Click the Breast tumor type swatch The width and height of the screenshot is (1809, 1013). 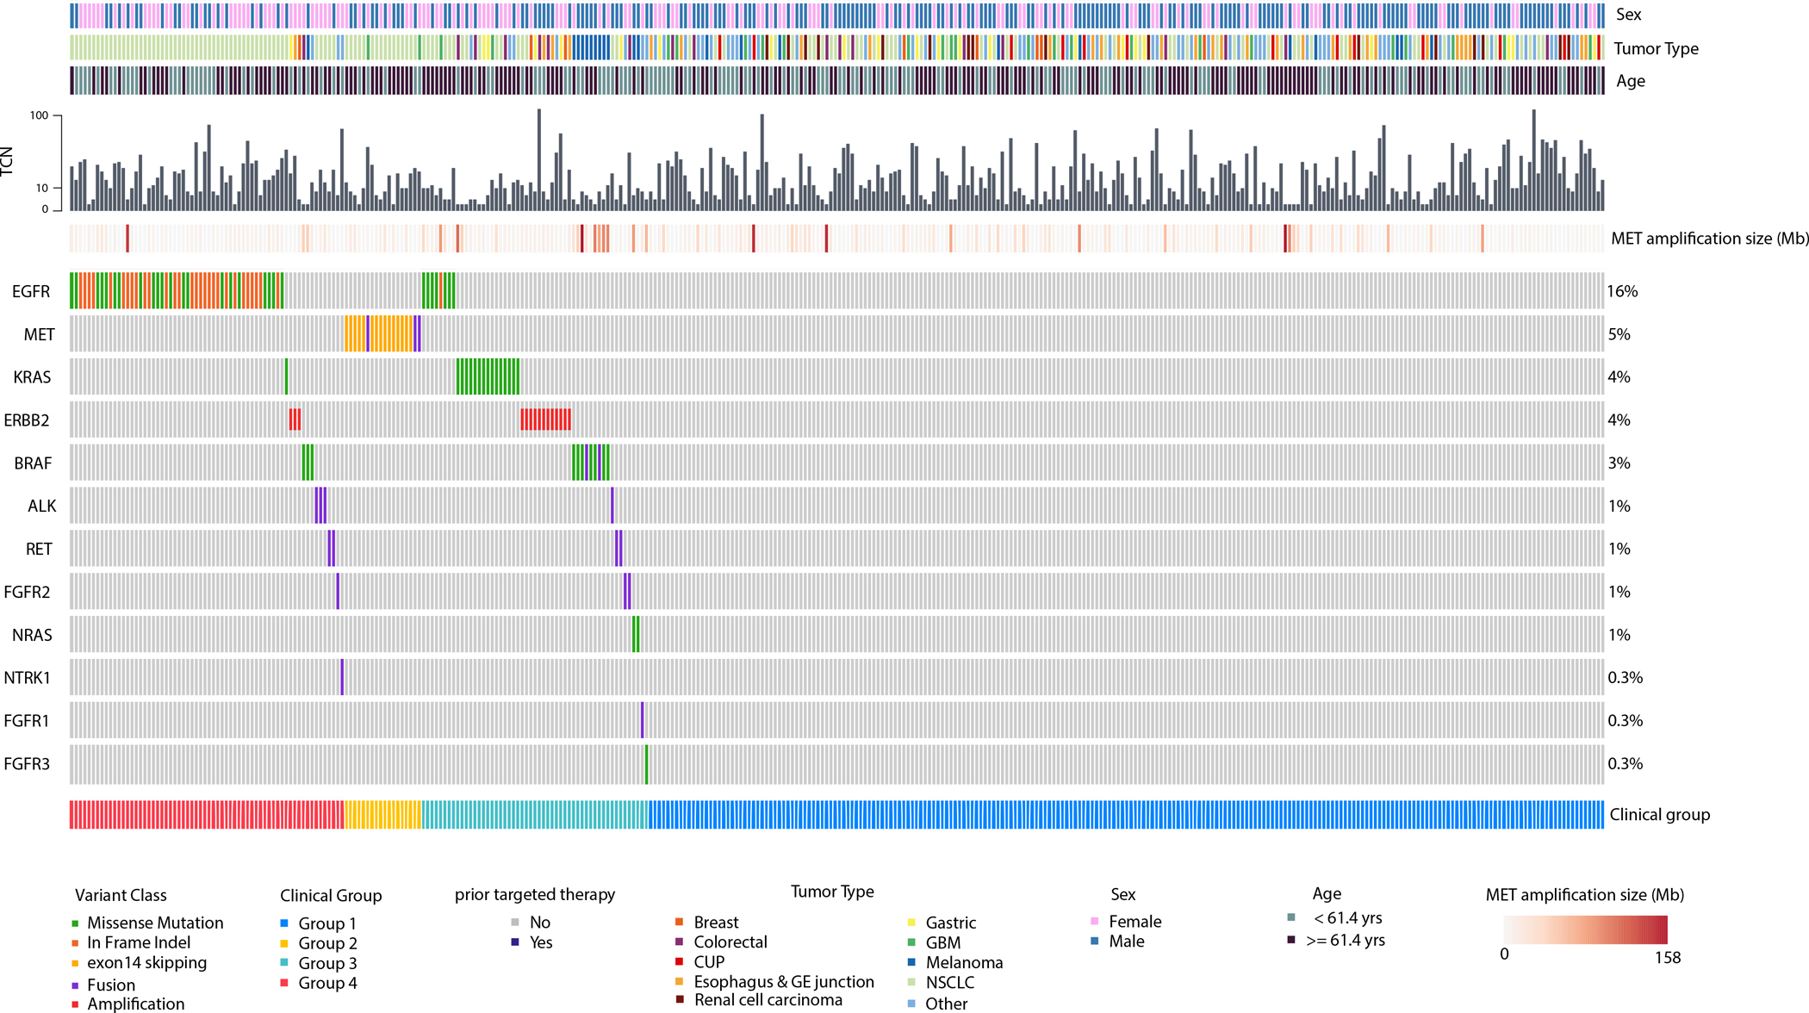[680, 923]
